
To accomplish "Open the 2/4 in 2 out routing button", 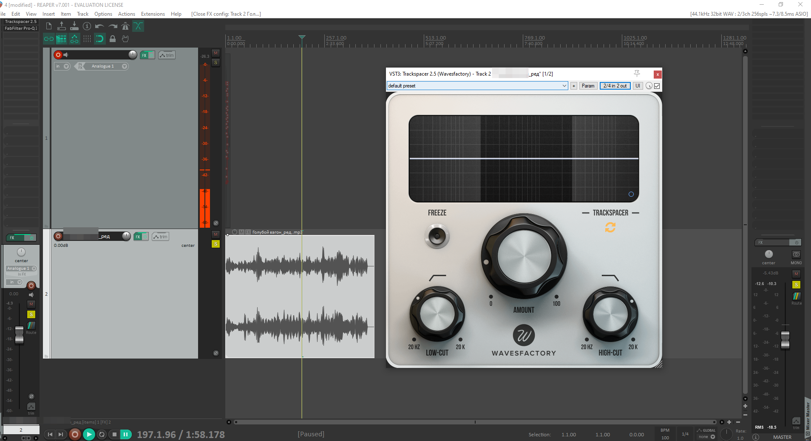I will 615,86.
